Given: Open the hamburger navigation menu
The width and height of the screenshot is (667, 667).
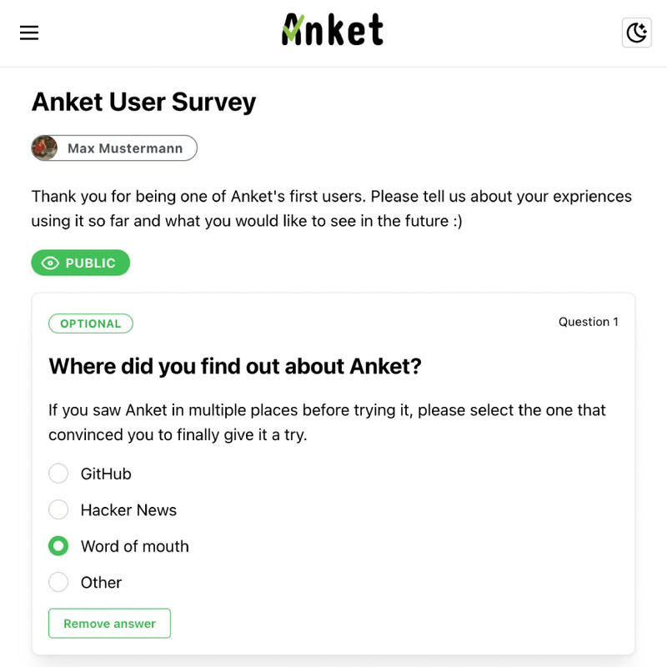Looking at the screenshot, I should (x=29, y=33).
